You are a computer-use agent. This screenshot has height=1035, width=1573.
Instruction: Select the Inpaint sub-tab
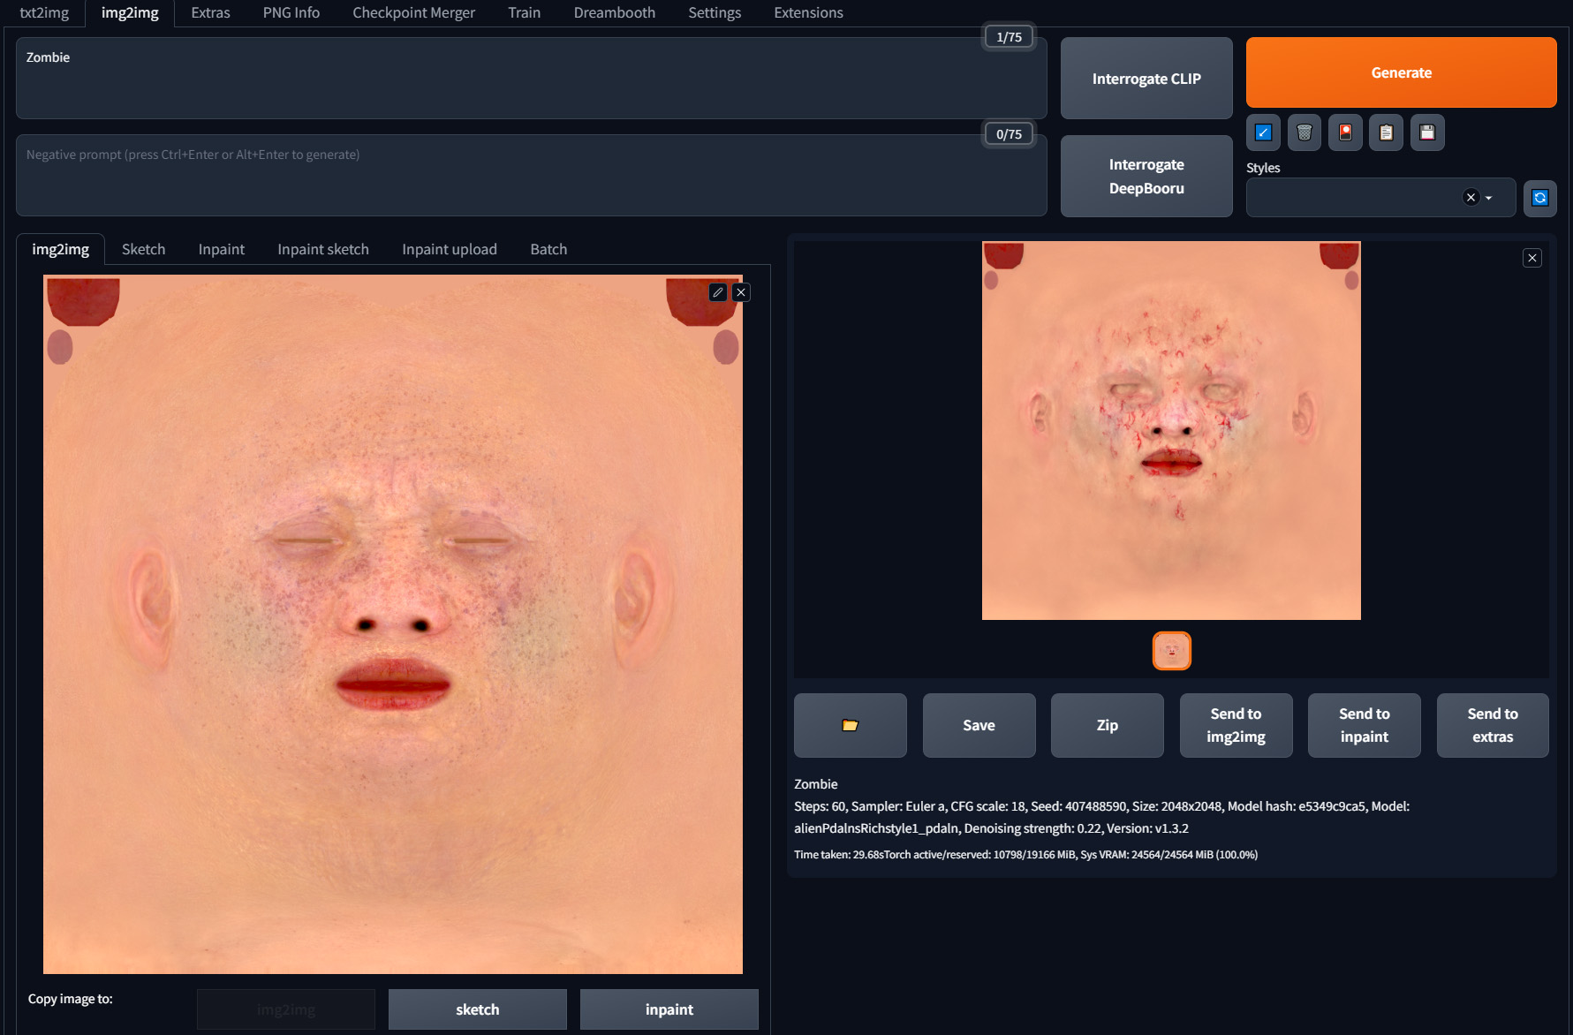(x=221, y=249)
